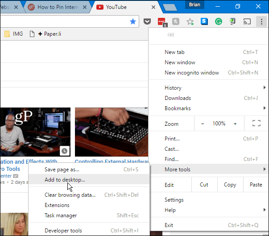The width and height of the screenshot is (269, 236).
Task: Open Downloads from the menu
Action: coord(208,98)
